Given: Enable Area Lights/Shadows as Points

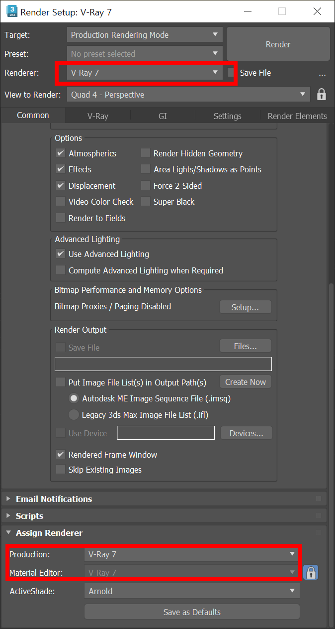Looking at the screenshot, I should pos(146,169).
